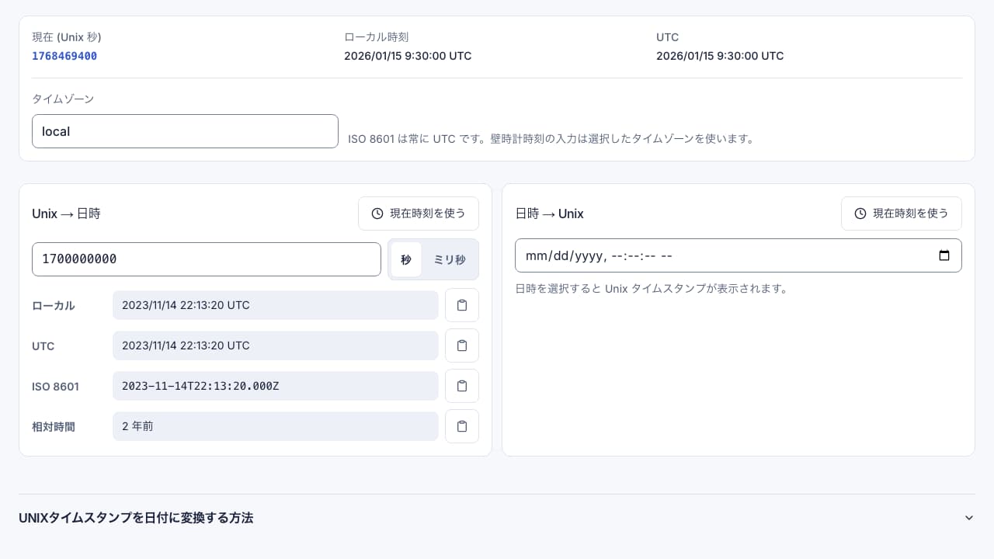Image resolution: width=994 pixels, height=559 pixels.
Task: Select the relative time value 2 年前
Action: [276, 426]
